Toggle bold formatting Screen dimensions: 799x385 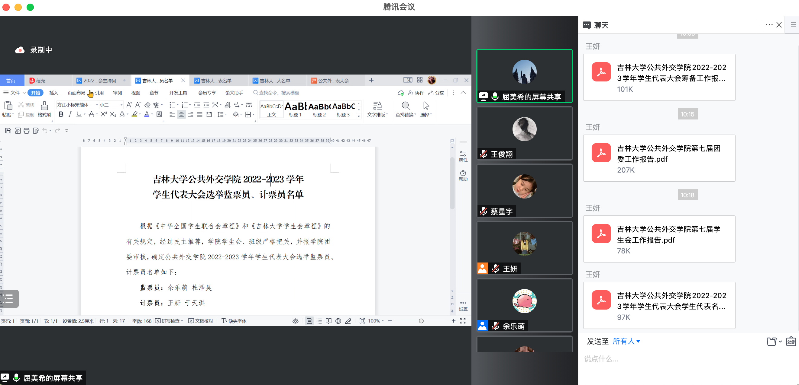pyautogui.click(x=61, y=114)
